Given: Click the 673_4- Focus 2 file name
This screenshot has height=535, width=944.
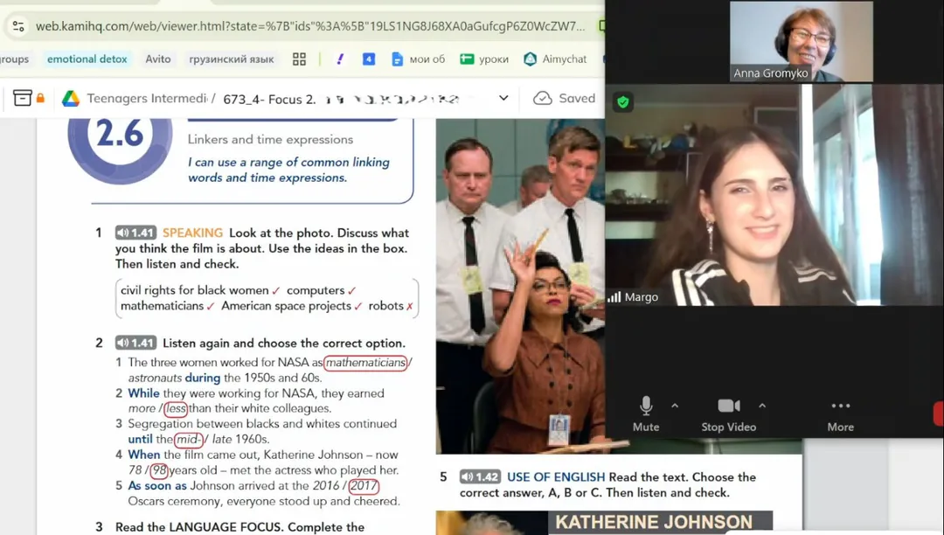Looking at the screenshot, I should click(x=269, y=100).
